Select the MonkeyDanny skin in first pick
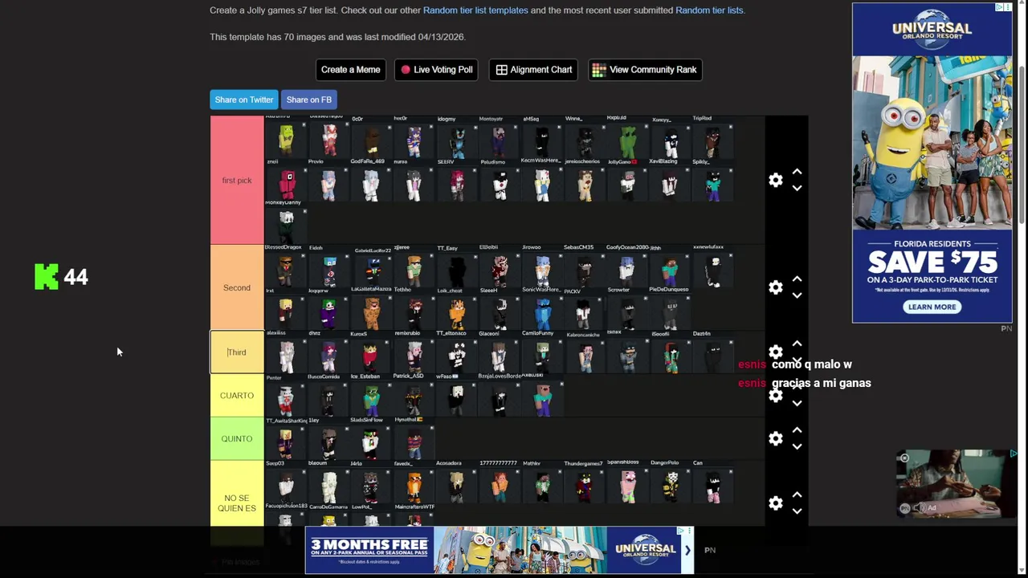This screenshot has height=578, width=1028. 286,224
